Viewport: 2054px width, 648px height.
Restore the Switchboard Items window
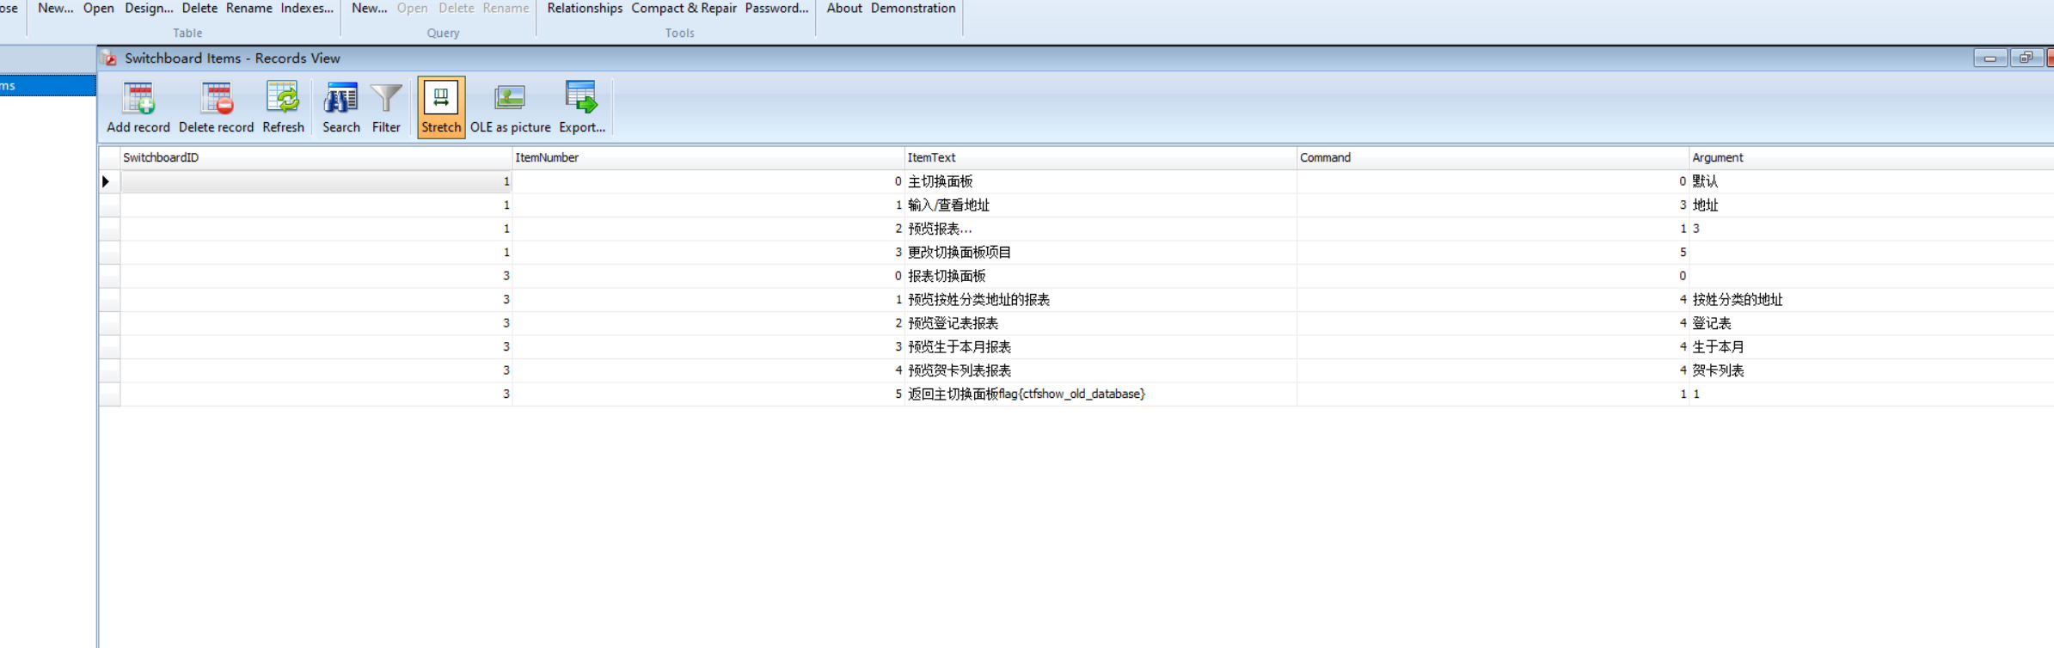(2026, 58)
